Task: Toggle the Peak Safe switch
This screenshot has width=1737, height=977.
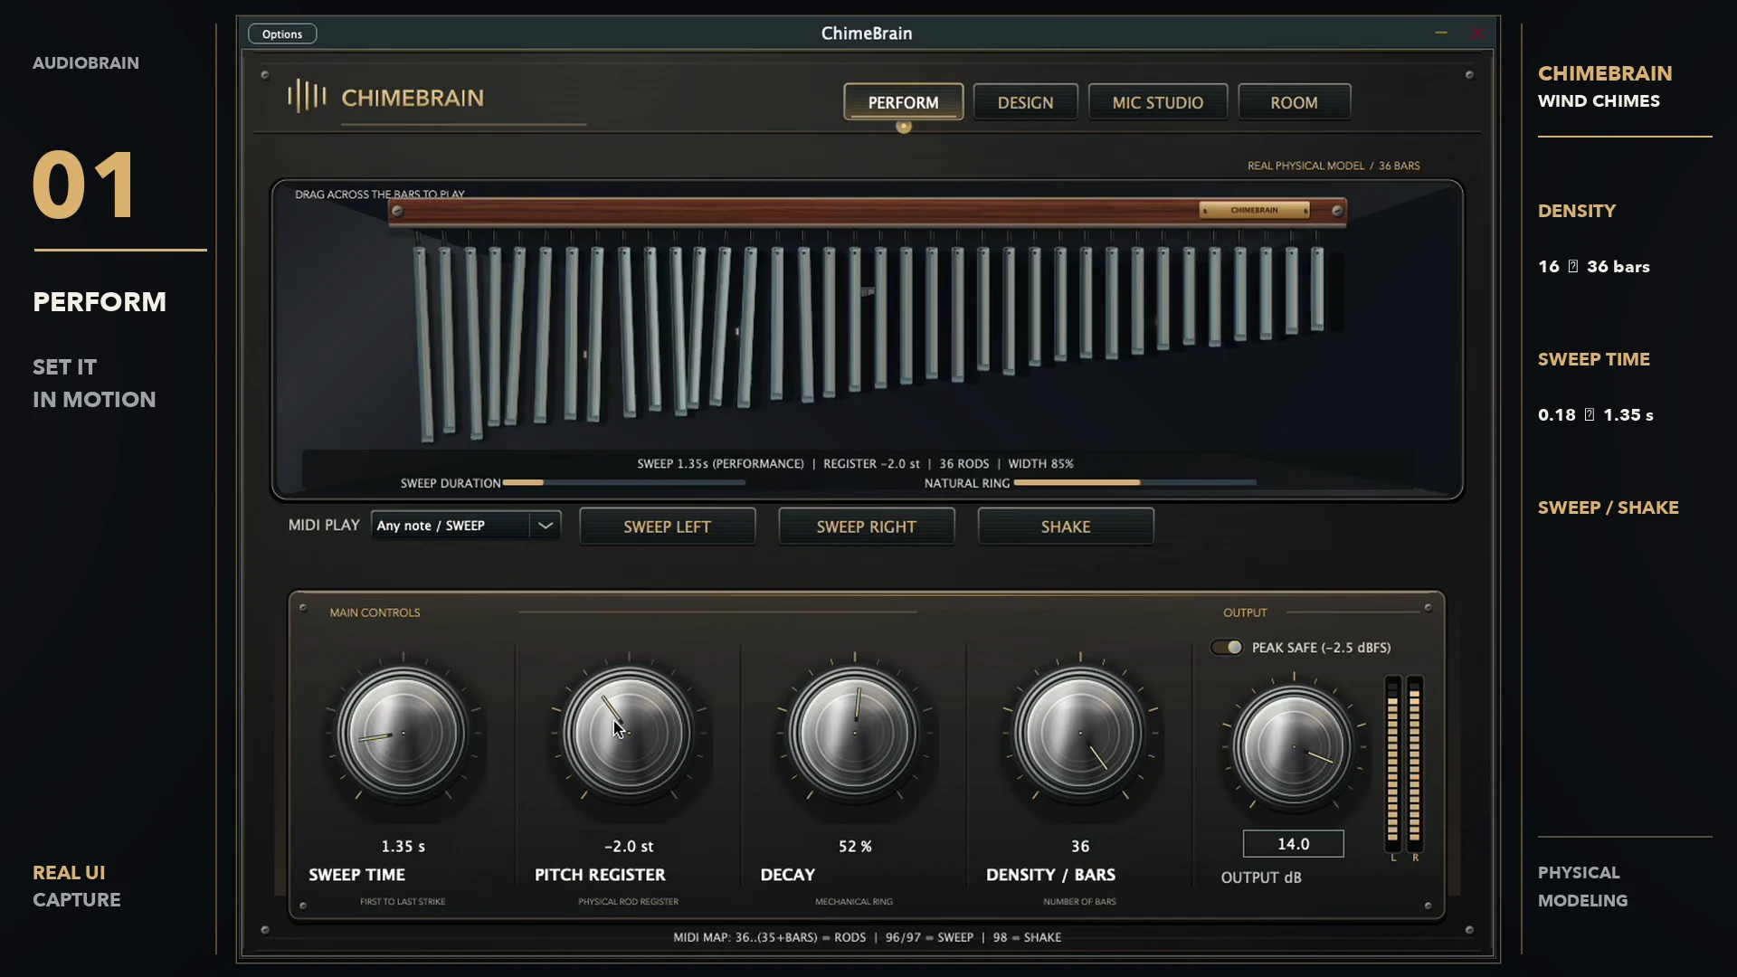Action: tap(1227, 648)
